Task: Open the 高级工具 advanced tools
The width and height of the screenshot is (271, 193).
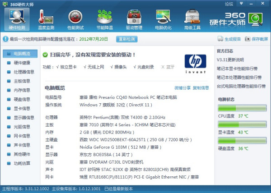Action: point(192,19)
